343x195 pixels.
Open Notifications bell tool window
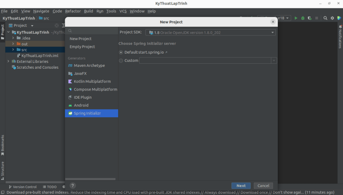coord(340,37)
